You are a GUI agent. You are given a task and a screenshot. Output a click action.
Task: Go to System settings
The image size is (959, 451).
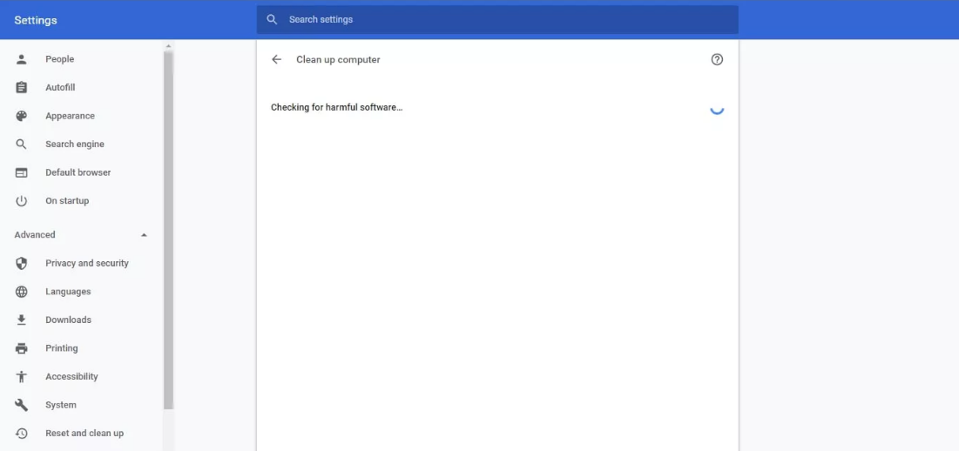point(61,405)
